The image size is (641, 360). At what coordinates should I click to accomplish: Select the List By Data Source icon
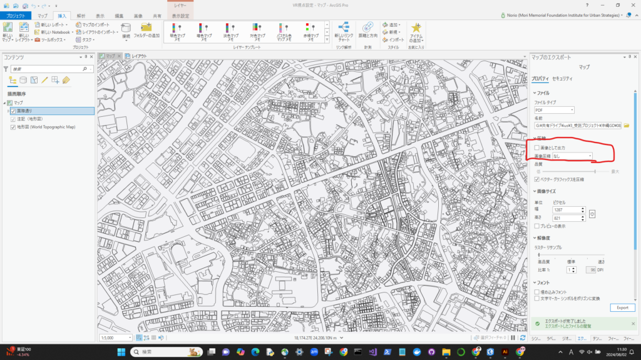tap(23, 80)
